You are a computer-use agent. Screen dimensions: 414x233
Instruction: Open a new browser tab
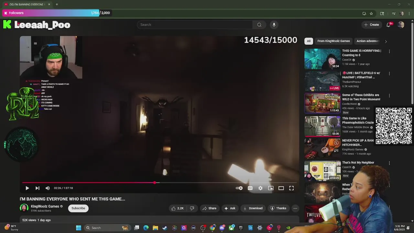[x=57, y=4]
